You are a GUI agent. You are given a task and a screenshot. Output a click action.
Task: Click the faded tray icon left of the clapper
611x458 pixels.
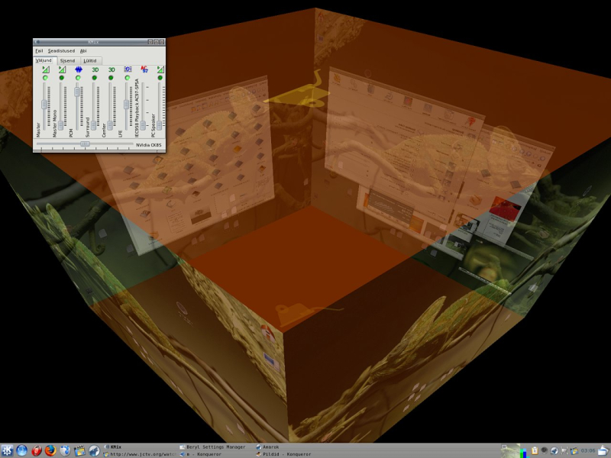coord(564,450)
